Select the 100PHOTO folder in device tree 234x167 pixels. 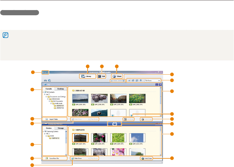[54, 138]
